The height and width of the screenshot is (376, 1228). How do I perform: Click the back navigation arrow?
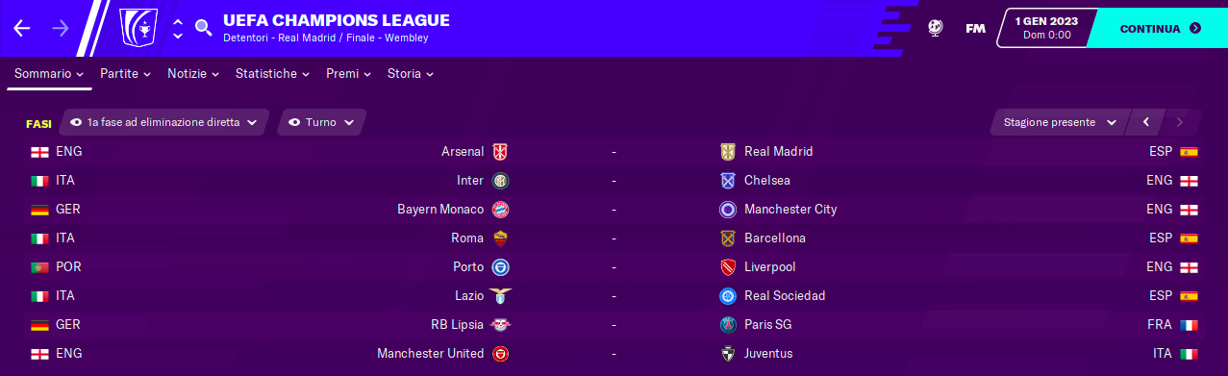tap(22, 28)
